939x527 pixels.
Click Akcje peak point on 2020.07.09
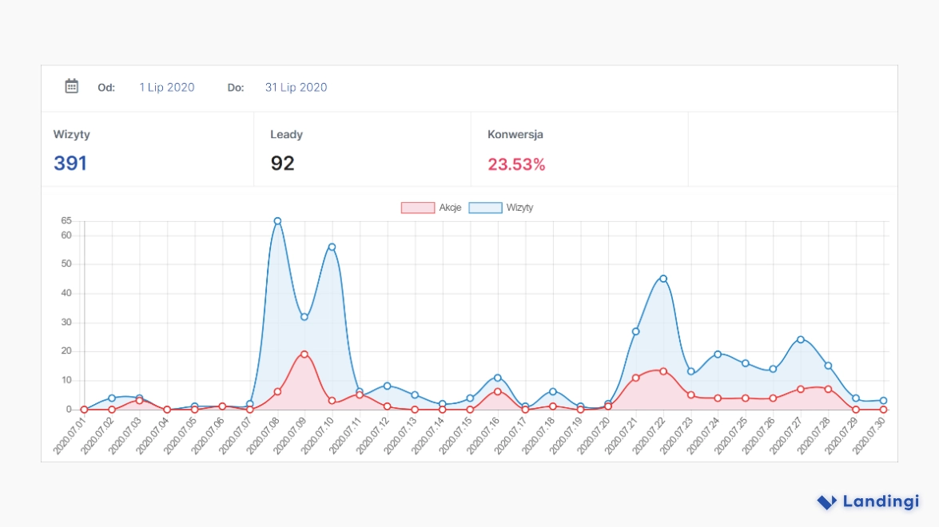tap(304, 354)
